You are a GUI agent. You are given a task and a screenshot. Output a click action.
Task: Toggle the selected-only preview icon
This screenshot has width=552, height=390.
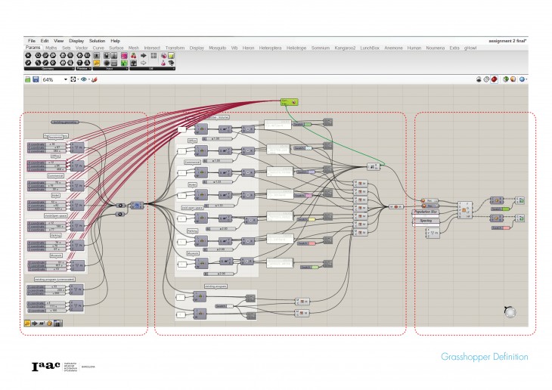(x=504, y=79)
